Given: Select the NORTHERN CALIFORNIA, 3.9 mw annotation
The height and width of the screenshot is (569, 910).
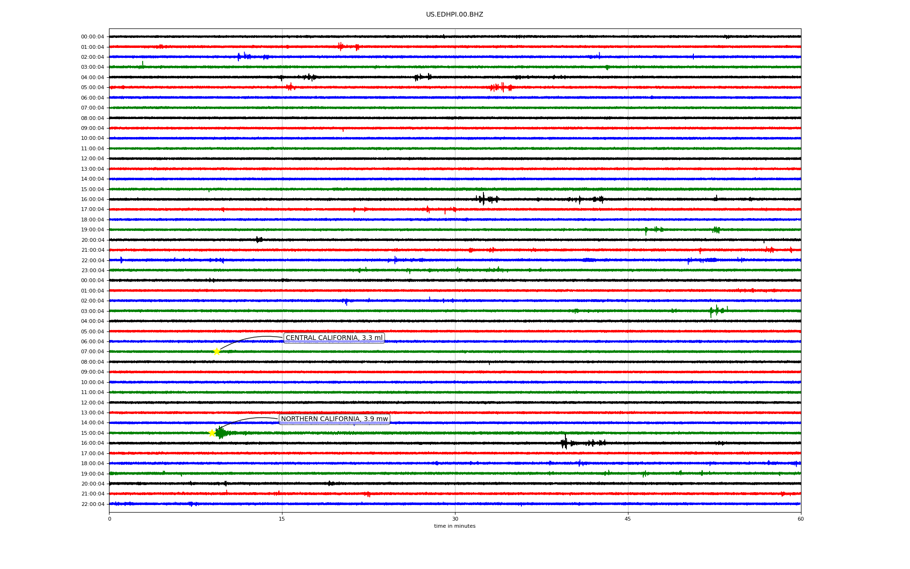Looking at the screenshot, I should coord(334,419).
